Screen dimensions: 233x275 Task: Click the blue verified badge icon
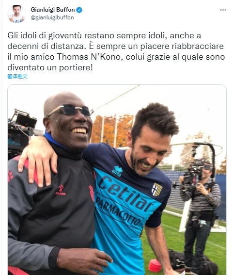79,10
